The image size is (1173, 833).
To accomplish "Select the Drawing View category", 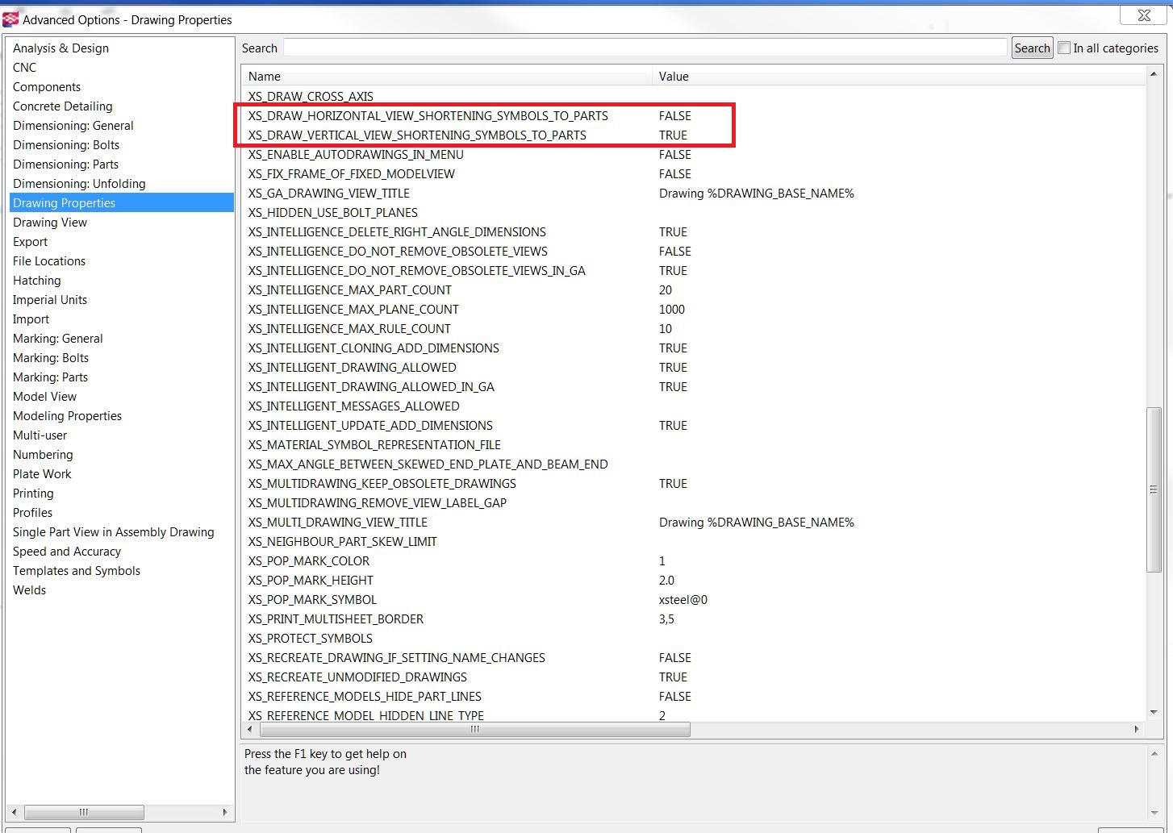I will pyautogui.click(x=50, y=223).
